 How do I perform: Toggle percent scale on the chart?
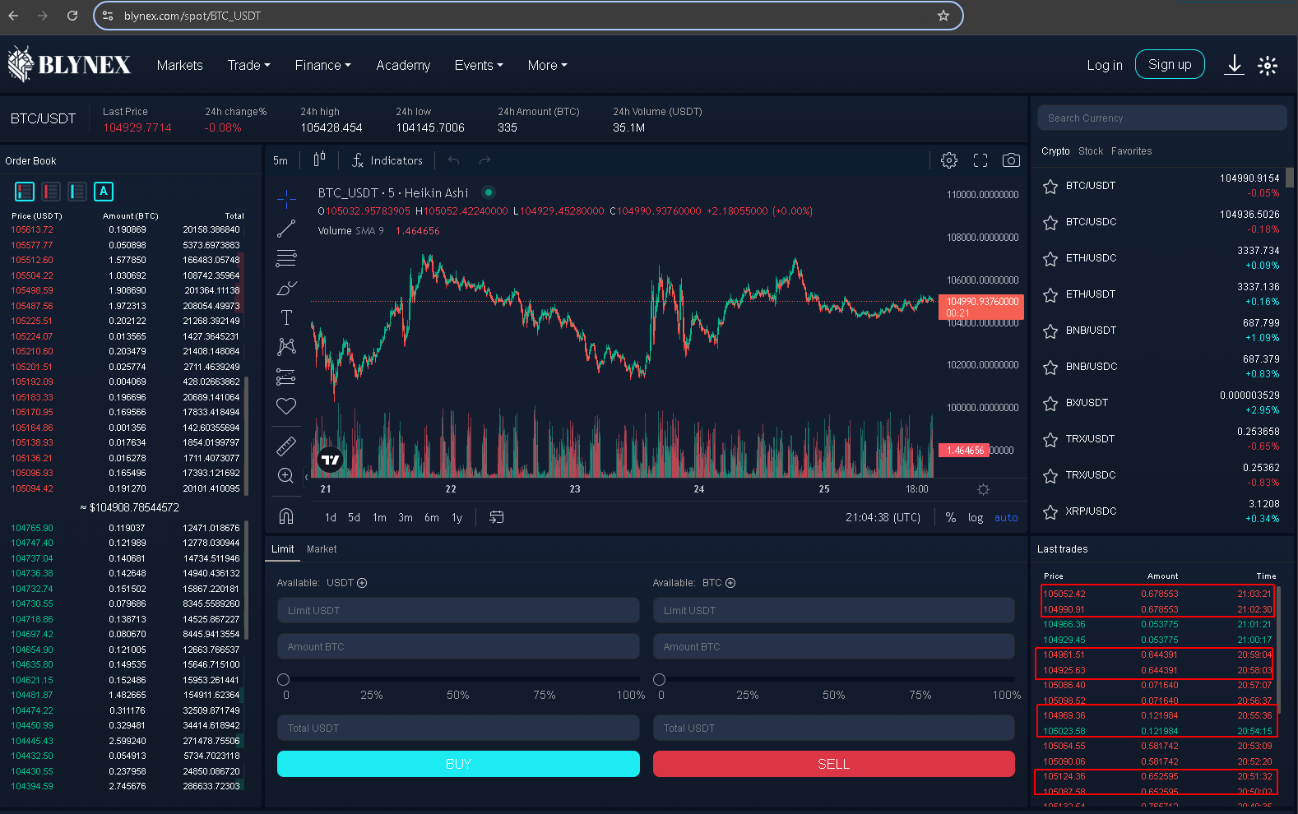pyautogui.click(x=951, y=517)
